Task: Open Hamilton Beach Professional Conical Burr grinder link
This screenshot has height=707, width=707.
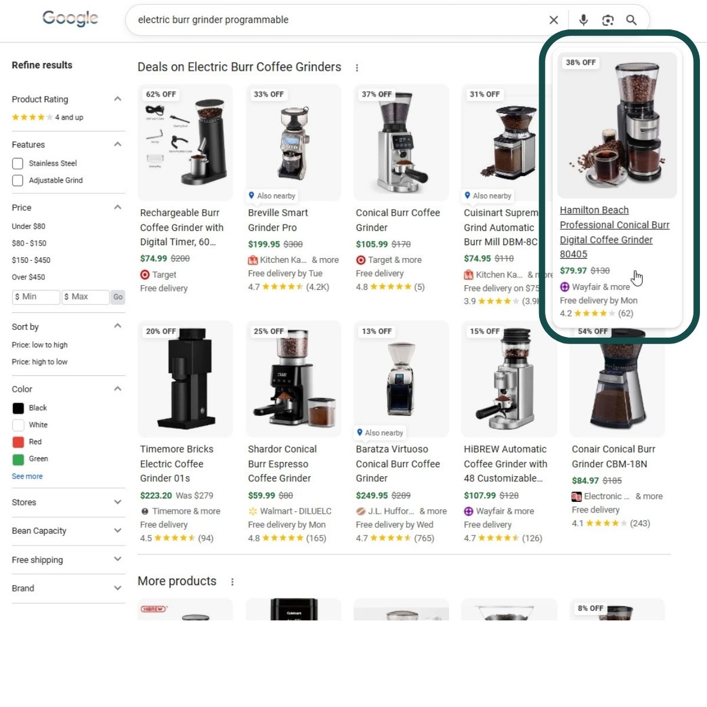Action: pos(615,232)
